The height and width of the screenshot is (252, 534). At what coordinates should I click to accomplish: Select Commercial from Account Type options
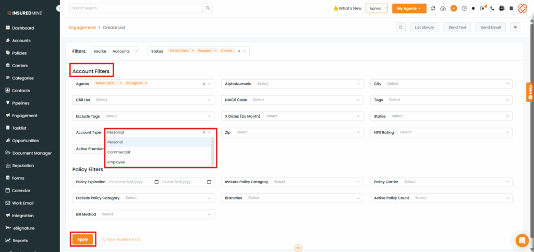(x=119, y=152)
